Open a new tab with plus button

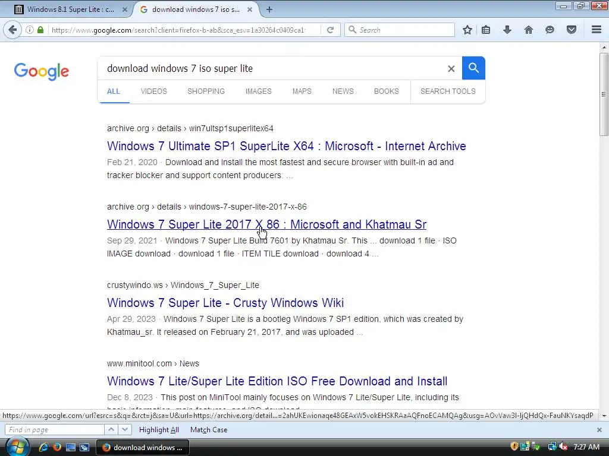(269, 9)
